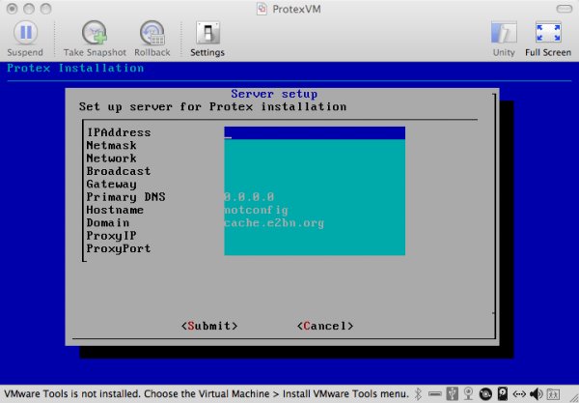
Task: Click the window resize grip corner
Action: coord(573,397)
